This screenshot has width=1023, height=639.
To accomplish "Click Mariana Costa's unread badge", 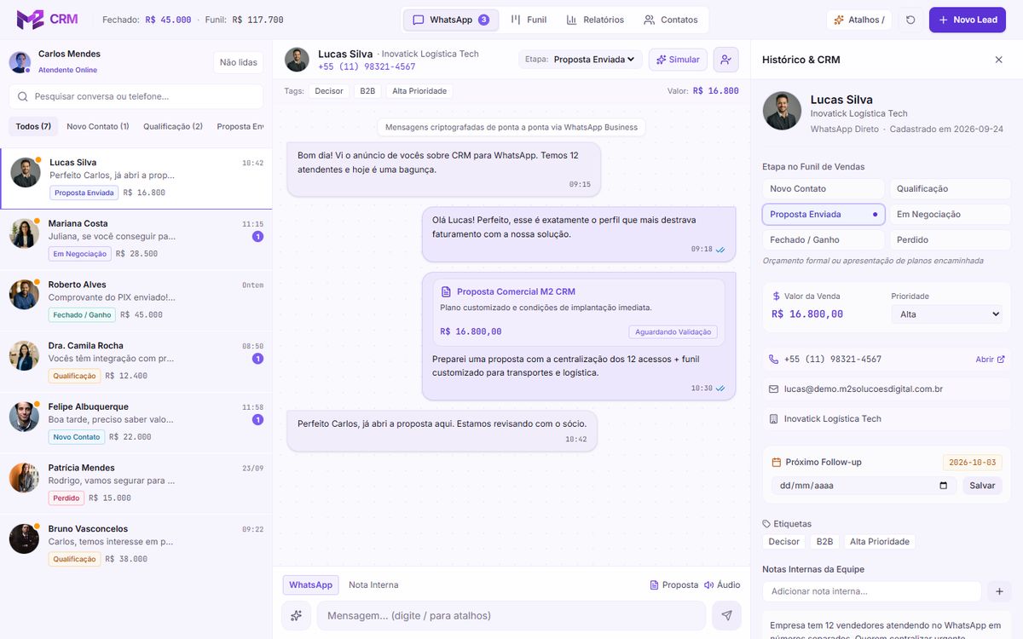I will pyautogui.click(x=257, y=237).
